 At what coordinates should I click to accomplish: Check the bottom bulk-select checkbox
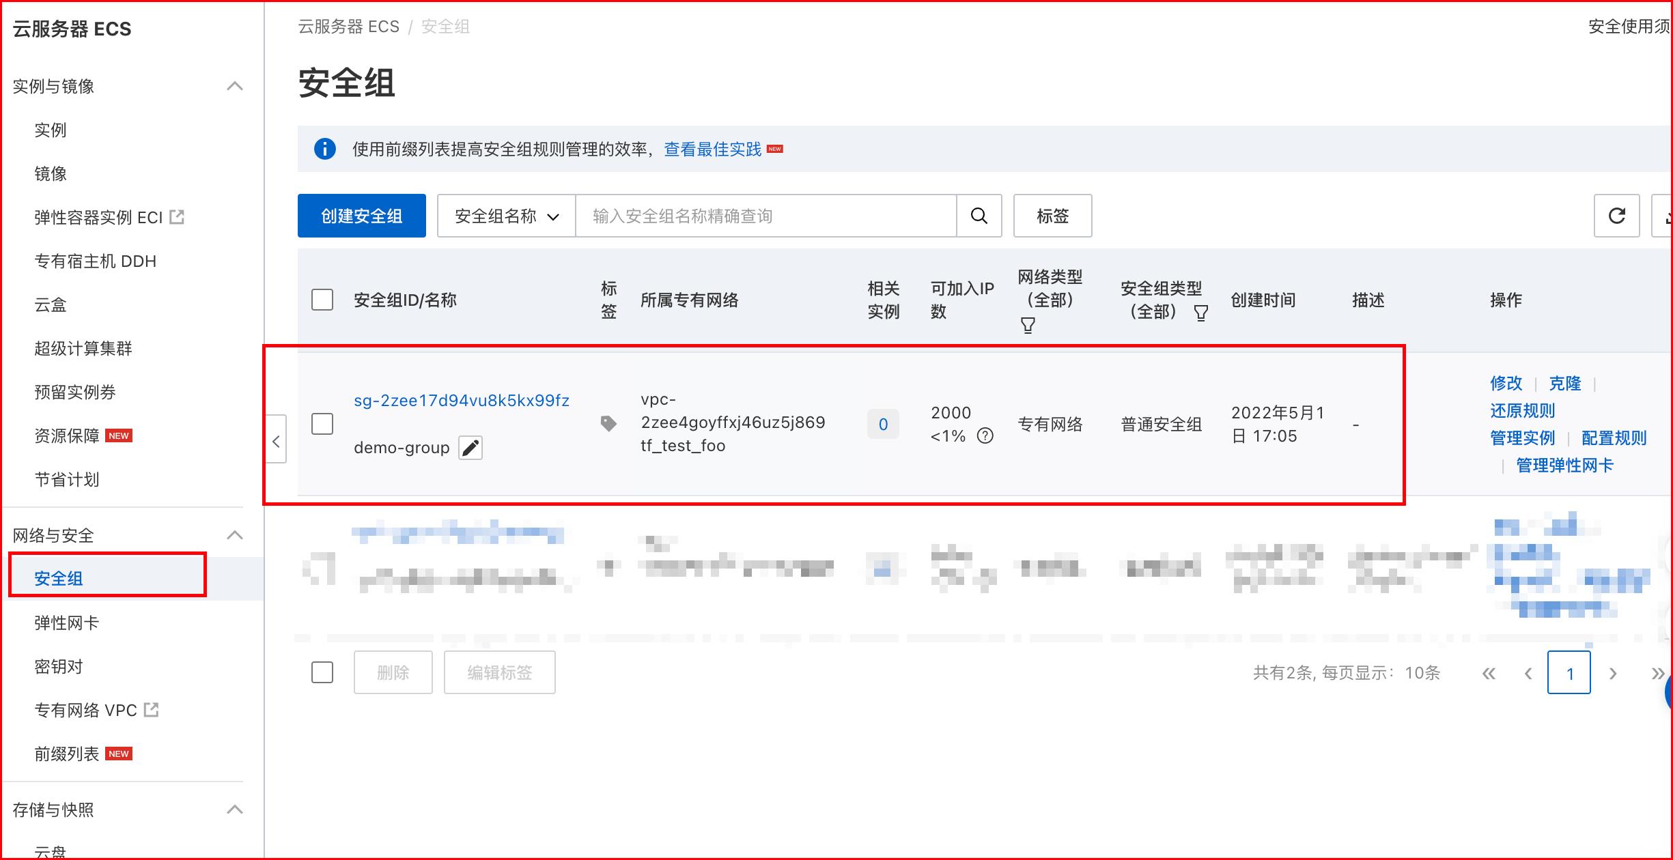(322, 672)
